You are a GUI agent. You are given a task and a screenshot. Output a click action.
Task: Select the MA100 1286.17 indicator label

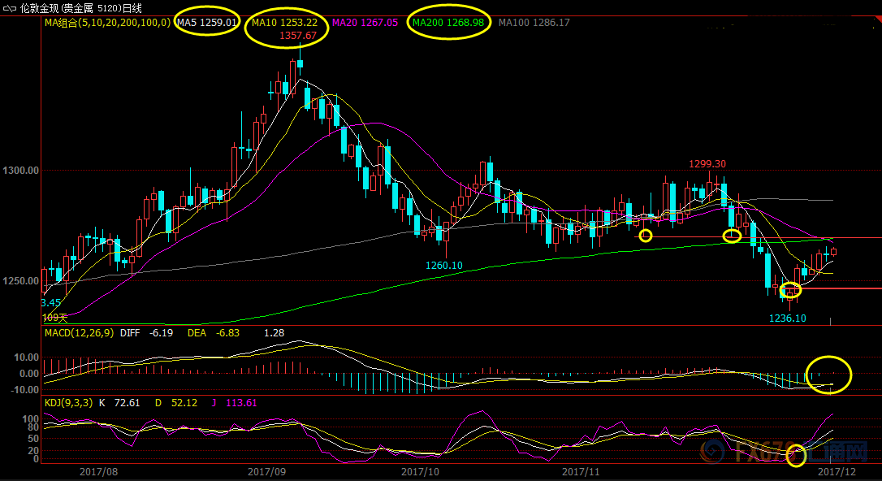534,23
